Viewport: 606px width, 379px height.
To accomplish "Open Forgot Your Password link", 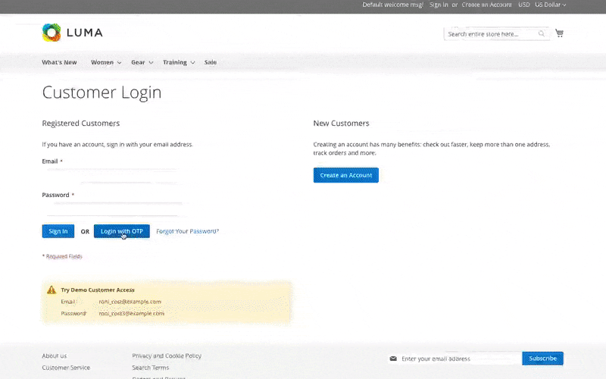I will 187,231.
